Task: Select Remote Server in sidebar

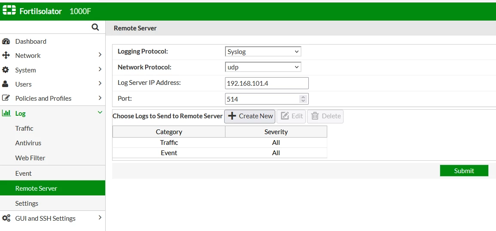Action: pyautogui.click(x=52, y=188)
